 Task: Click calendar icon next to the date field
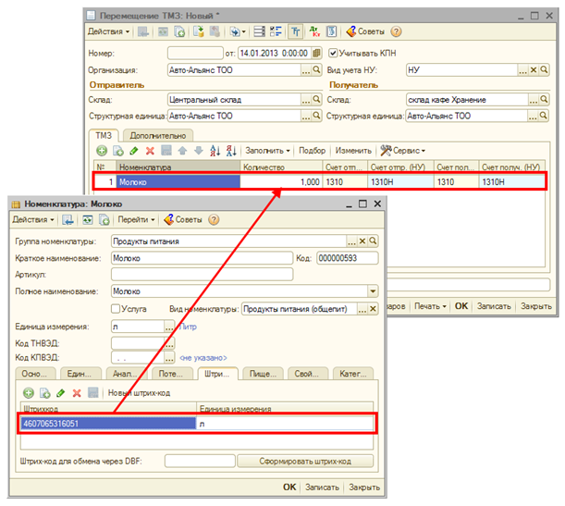tap(317, 53)
